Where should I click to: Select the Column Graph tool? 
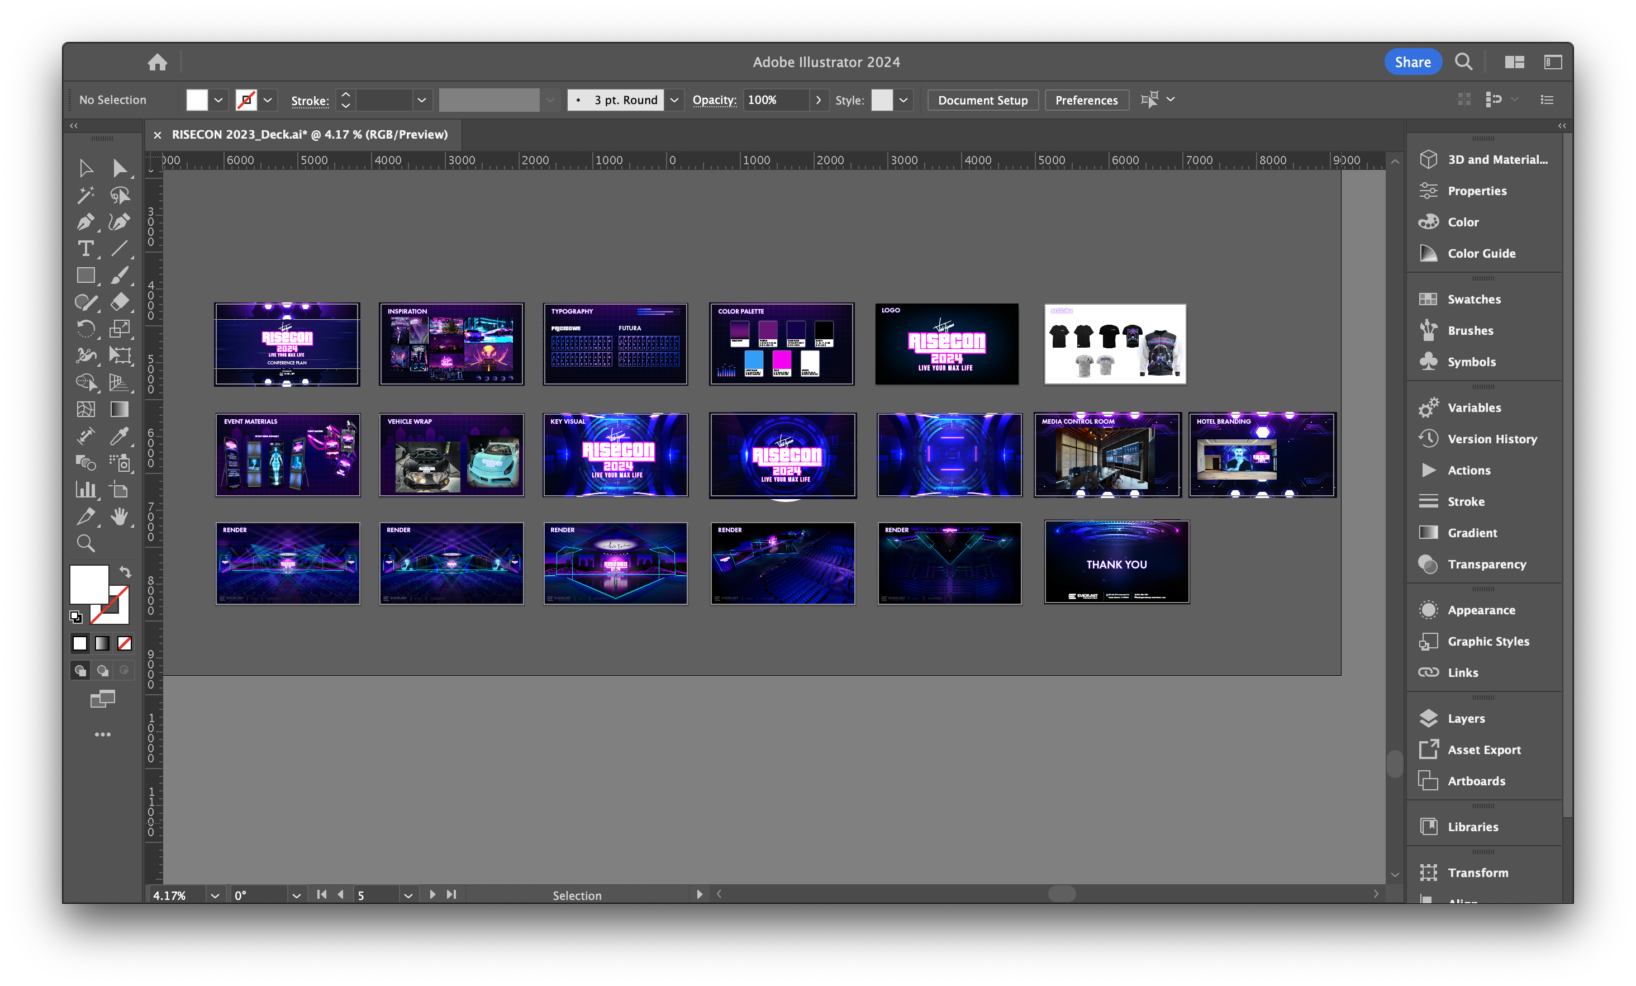click(85, 490)
